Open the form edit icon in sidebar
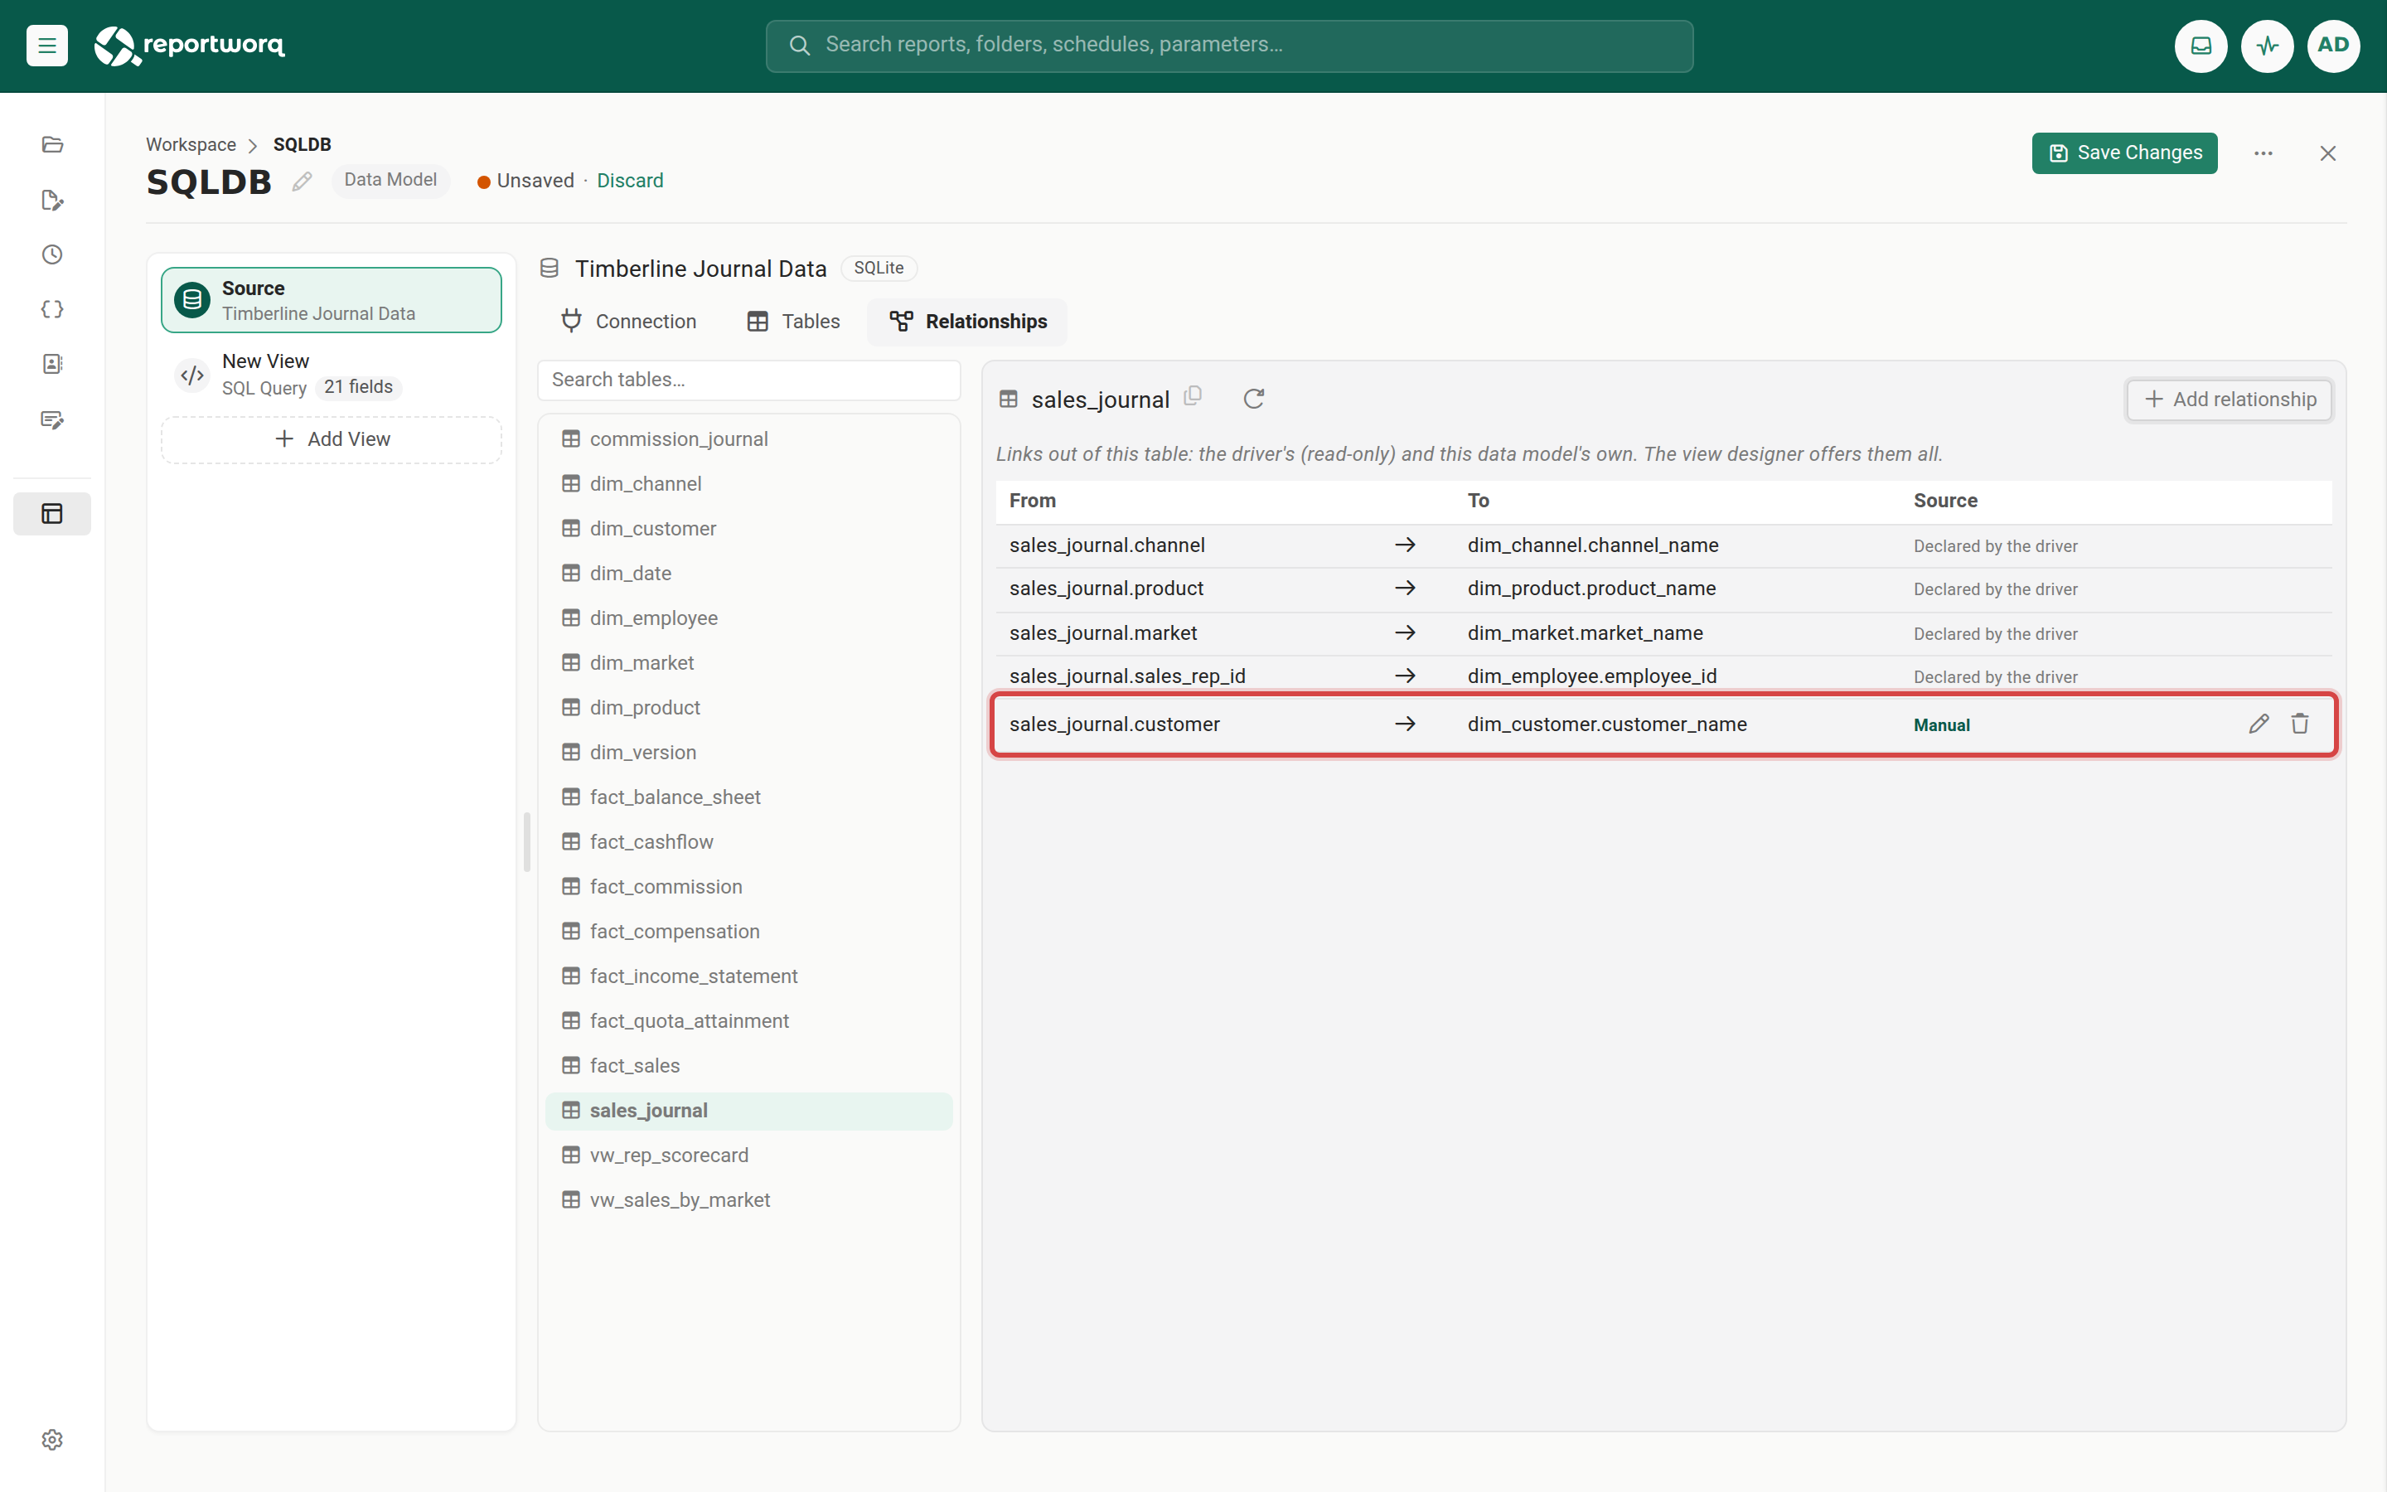2387x1492 pixels. click(52, 419)
